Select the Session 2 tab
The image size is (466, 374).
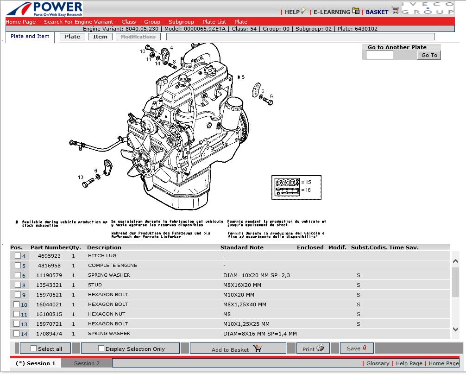point(87,363)
